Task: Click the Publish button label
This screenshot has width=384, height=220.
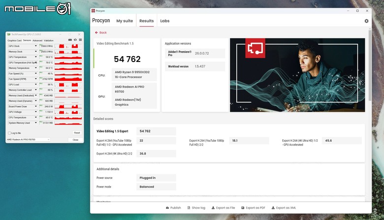Action: click(176, 208)
